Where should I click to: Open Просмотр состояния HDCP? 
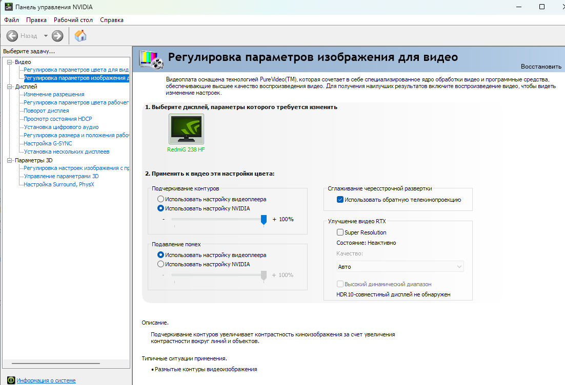[x=57, y=119]
